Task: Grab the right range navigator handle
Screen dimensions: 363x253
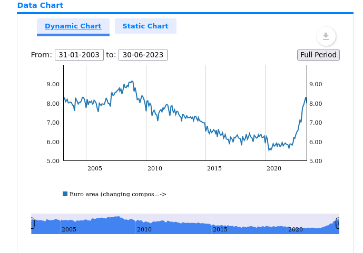Action: coord(338,224)
